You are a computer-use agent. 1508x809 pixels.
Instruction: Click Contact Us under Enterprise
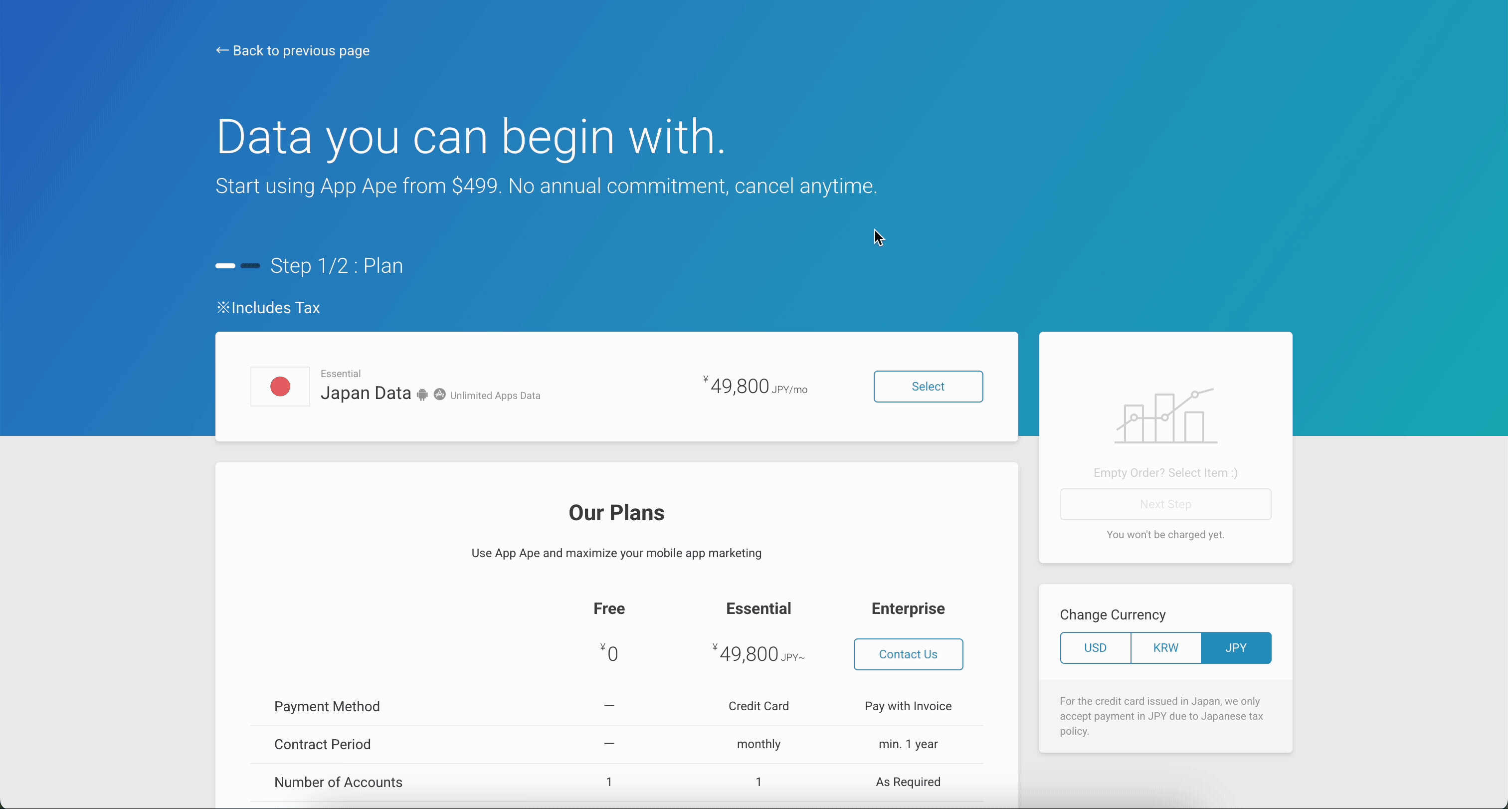tap(908, 654)
